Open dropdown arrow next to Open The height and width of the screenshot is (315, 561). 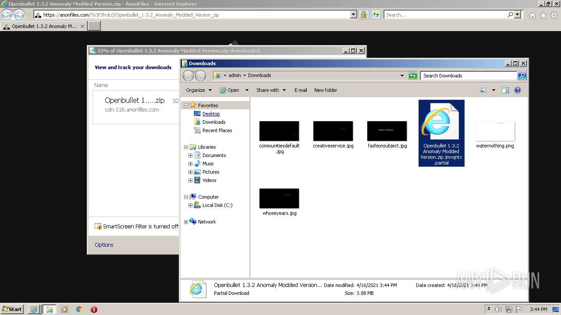tap(247, 90)
